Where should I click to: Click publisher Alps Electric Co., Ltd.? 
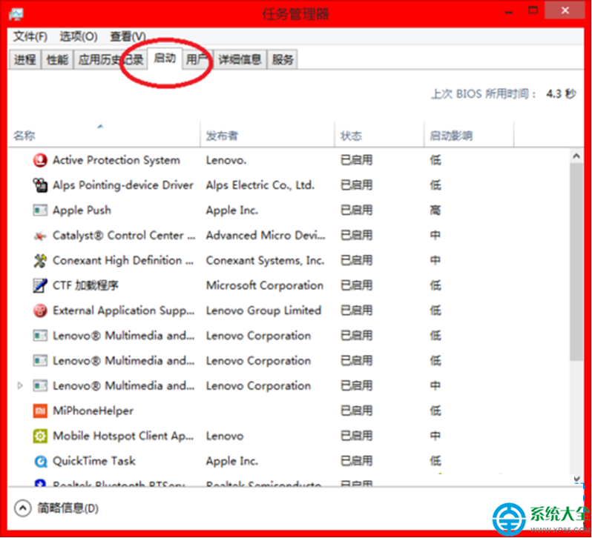coord(260,185)
